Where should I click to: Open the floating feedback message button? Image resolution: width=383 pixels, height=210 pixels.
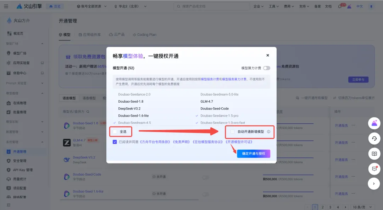click(374, 169)
